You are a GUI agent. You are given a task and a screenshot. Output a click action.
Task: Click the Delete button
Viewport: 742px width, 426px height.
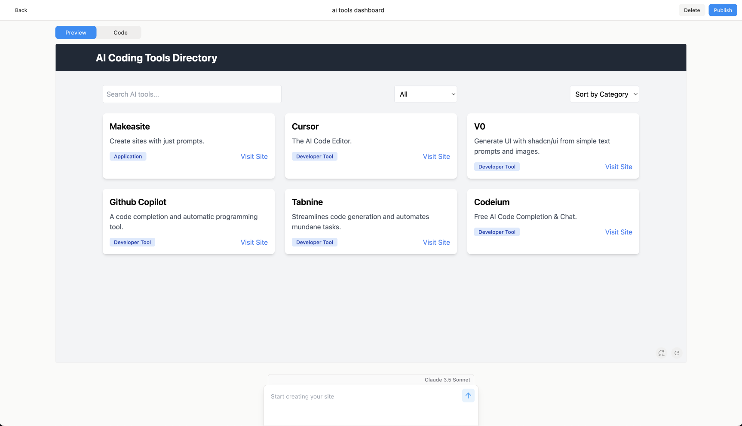692,10
